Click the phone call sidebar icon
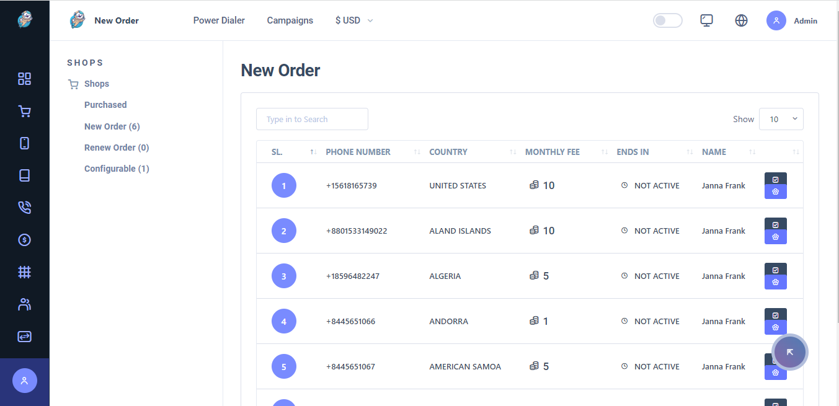This screenshot has width=839, height=406. (24, 208)
